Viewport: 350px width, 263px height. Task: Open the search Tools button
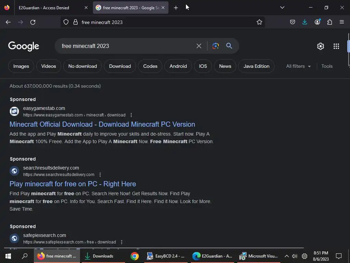[x=327, y=66]
